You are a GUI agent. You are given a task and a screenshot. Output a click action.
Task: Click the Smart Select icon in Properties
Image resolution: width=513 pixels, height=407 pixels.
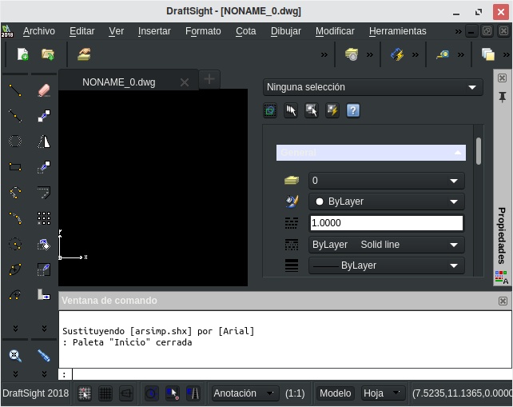click(312, 110)
